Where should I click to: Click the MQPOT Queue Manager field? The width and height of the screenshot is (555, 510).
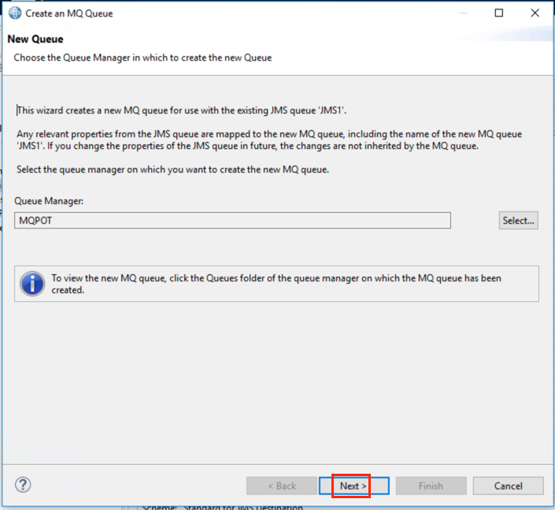tap(232, 221)
